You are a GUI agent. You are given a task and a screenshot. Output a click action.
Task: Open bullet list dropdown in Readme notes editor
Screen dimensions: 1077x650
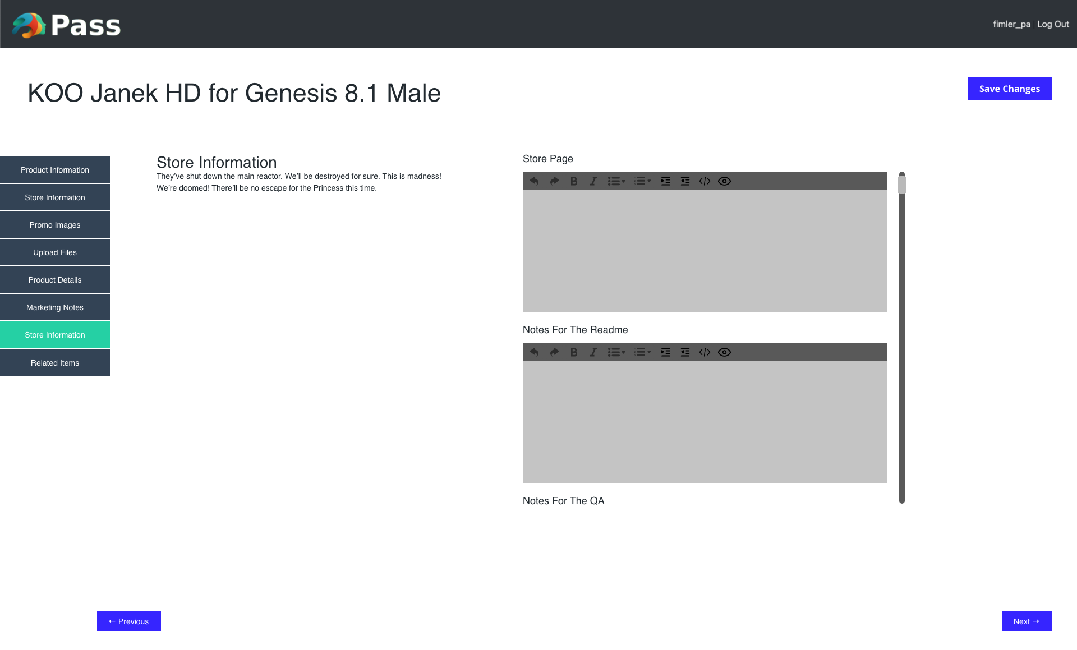[x=616, y=352]
